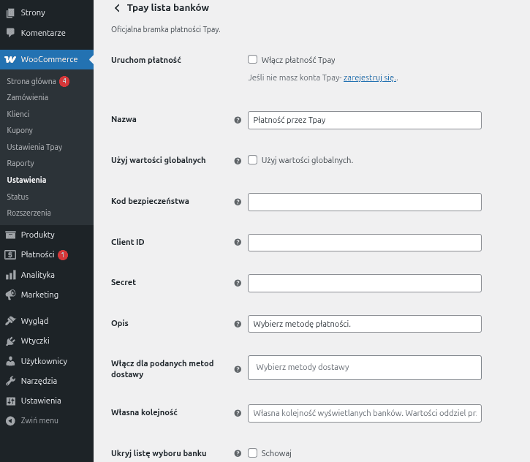530x462 pixels.
Task: Enable the Włącz płatność Tpay checkbox
Action: pyautogui.click(x=253, y=60)
